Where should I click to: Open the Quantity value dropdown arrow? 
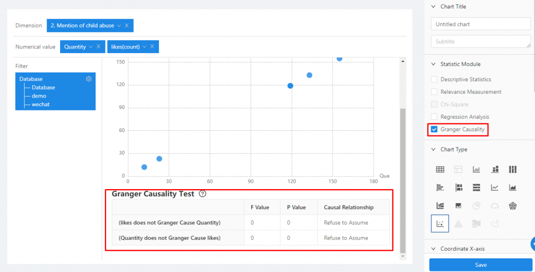pos(90,47)
